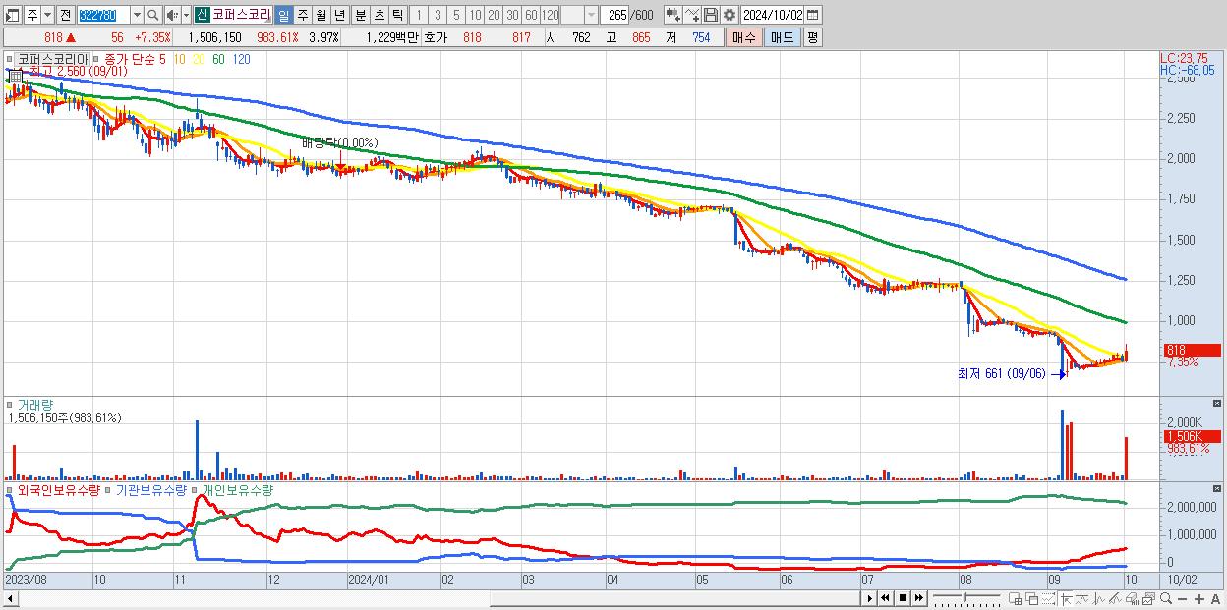1227x610 pixels.
Task: Click the save chart floppy disk icon
Action: point(710,15)
